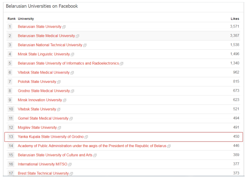Click the 446 likes value
Image resolution: width=247 pixels, height=179 pixels.
pos(236,146)
